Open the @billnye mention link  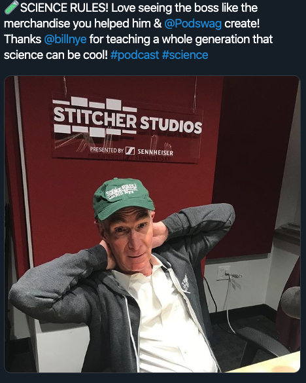point(65,39)
